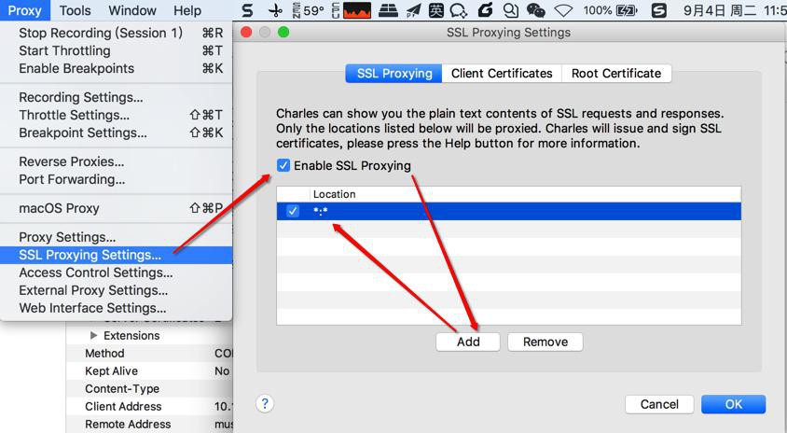Click the stacked layers menu bar icon
The height and width of the screenshot is (433, 787).
click(x=388, y=10)
